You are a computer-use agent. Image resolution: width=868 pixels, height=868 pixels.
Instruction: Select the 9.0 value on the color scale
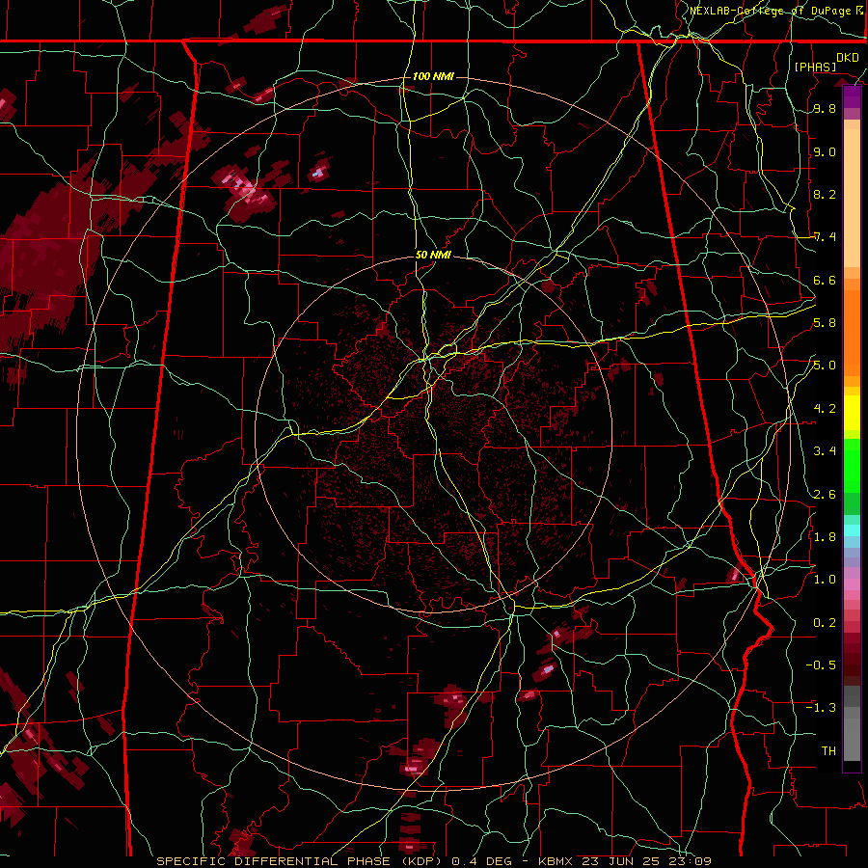pyautogui.click(x=825, y=151)
